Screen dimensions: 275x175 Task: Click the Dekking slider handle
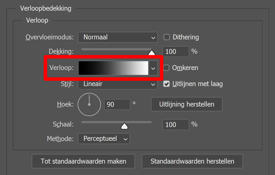[x=152, y=52]
